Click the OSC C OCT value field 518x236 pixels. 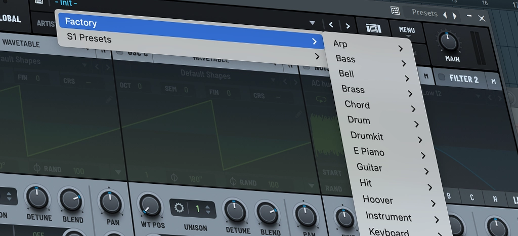coord(135,86)
